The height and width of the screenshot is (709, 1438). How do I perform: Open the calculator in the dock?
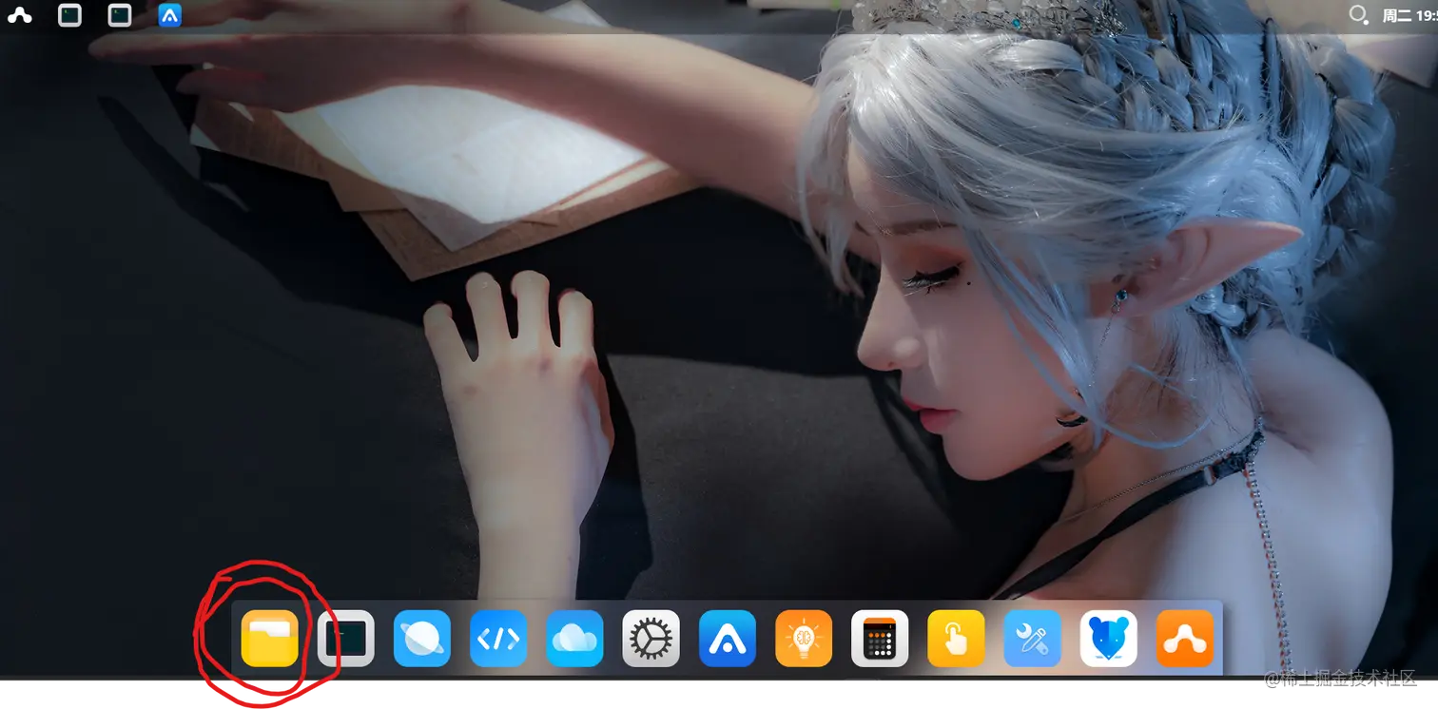pyautogui.click(x=880, y=638)
